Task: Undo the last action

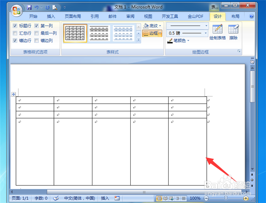Action: pos(36,7)
